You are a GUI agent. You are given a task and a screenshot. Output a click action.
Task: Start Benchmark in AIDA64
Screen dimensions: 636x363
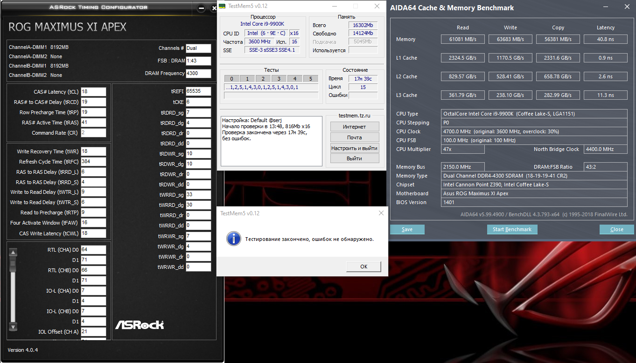click(x=512, y=229)
